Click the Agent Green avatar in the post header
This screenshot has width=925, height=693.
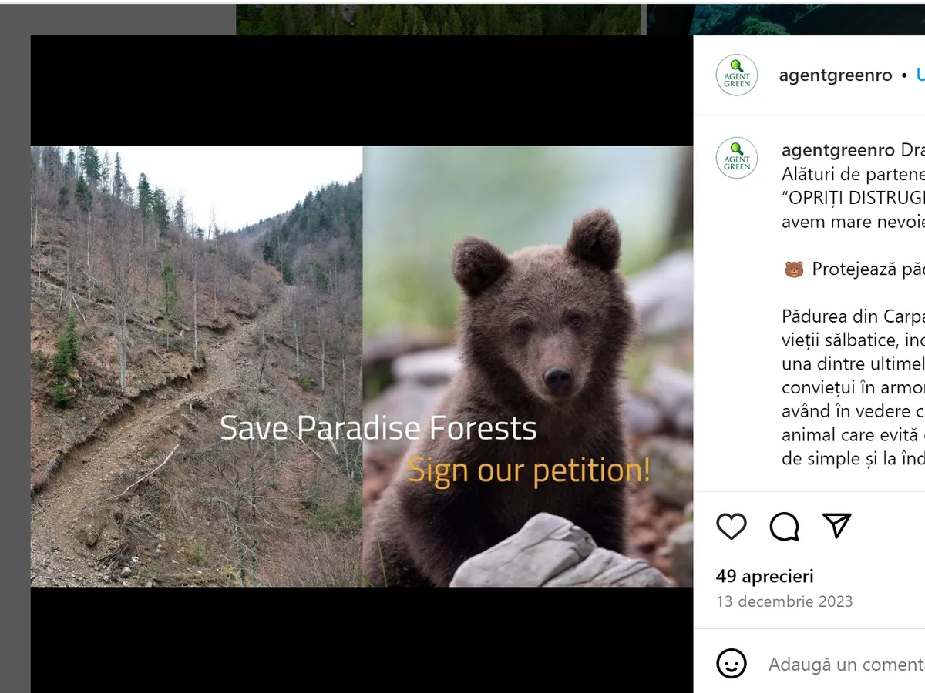click(x=736, y=75)
